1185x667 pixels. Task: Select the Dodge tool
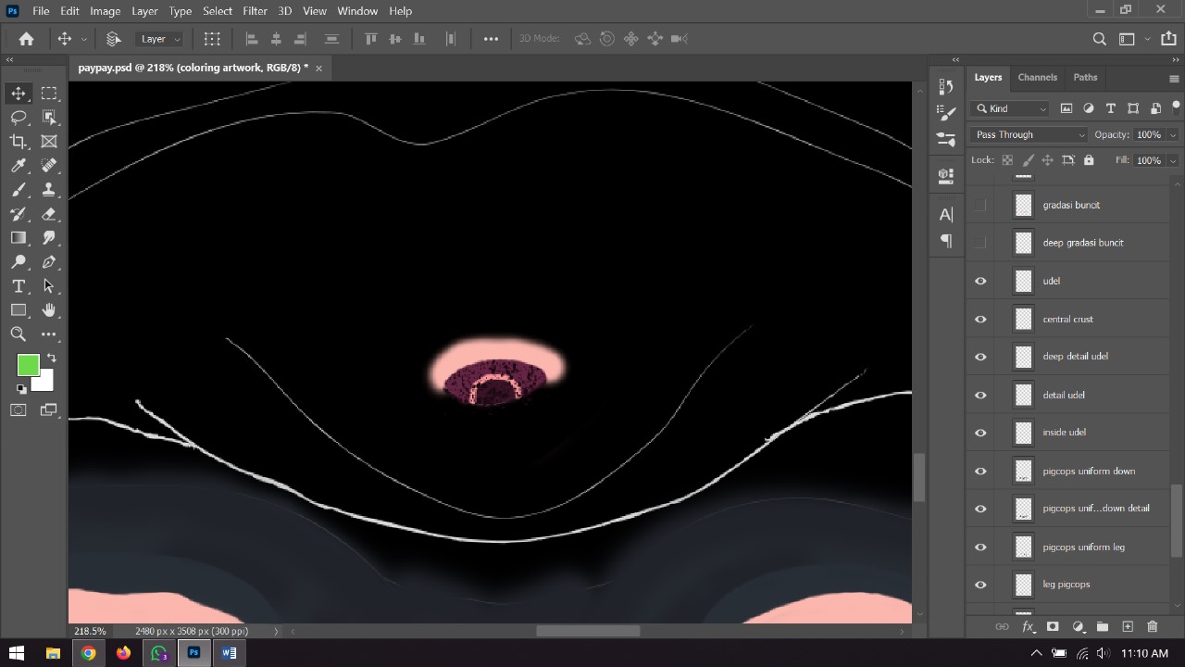[19, 262]
